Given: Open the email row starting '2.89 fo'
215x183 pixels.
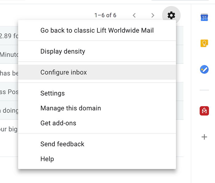Looking at the screenshot, I should 9,36.
